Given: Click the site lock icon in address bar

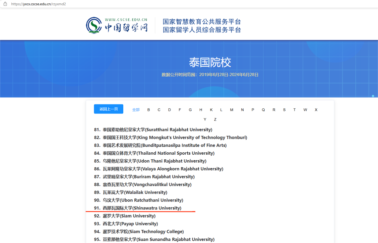Looking at the screenshot, I should click(x=5, y=4).
